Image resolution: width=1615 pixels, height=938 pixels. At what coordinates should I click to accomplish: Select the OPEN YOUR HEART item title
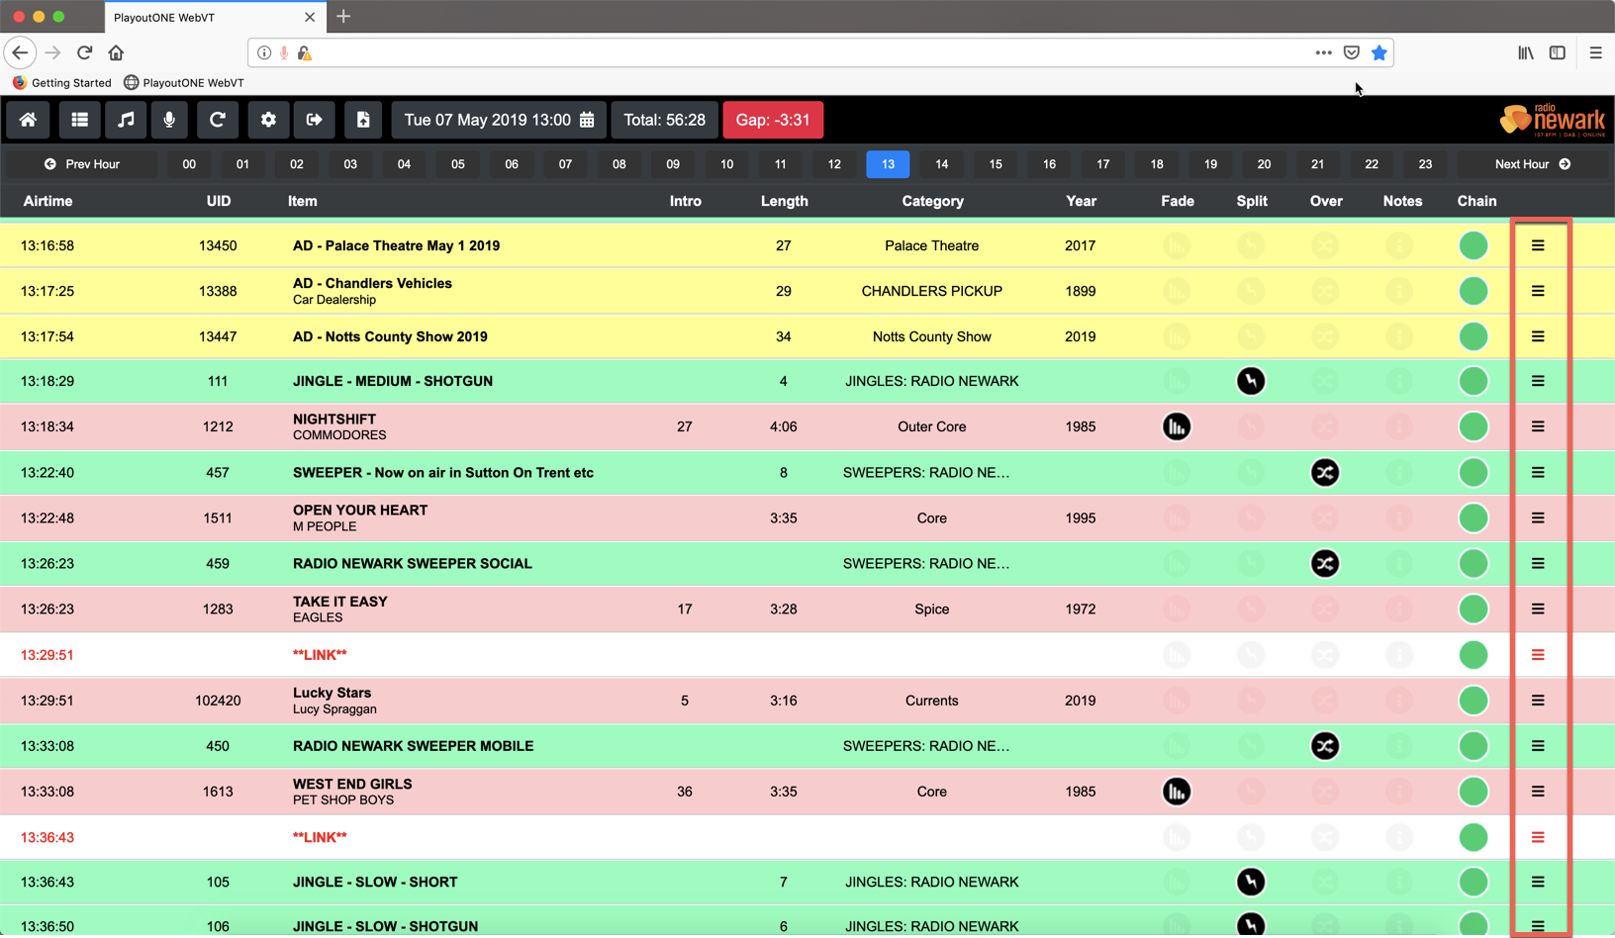tap(360, 510)
